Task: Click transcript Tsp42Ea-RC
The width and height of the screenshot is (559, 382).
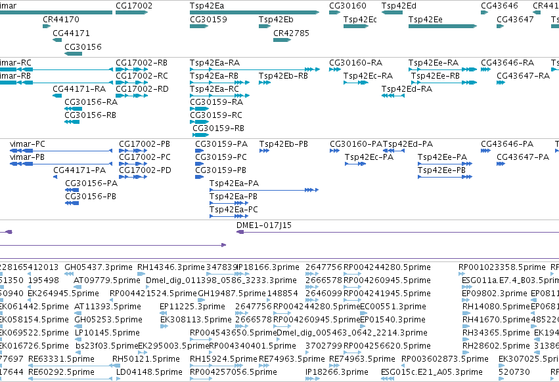Action: point(214,89)
